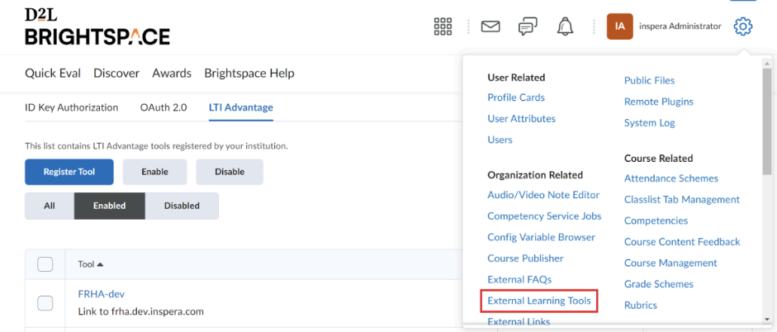The image size is (777, 332).
Task: Open Classlist Tab Management link
Action: coord(682,200)
